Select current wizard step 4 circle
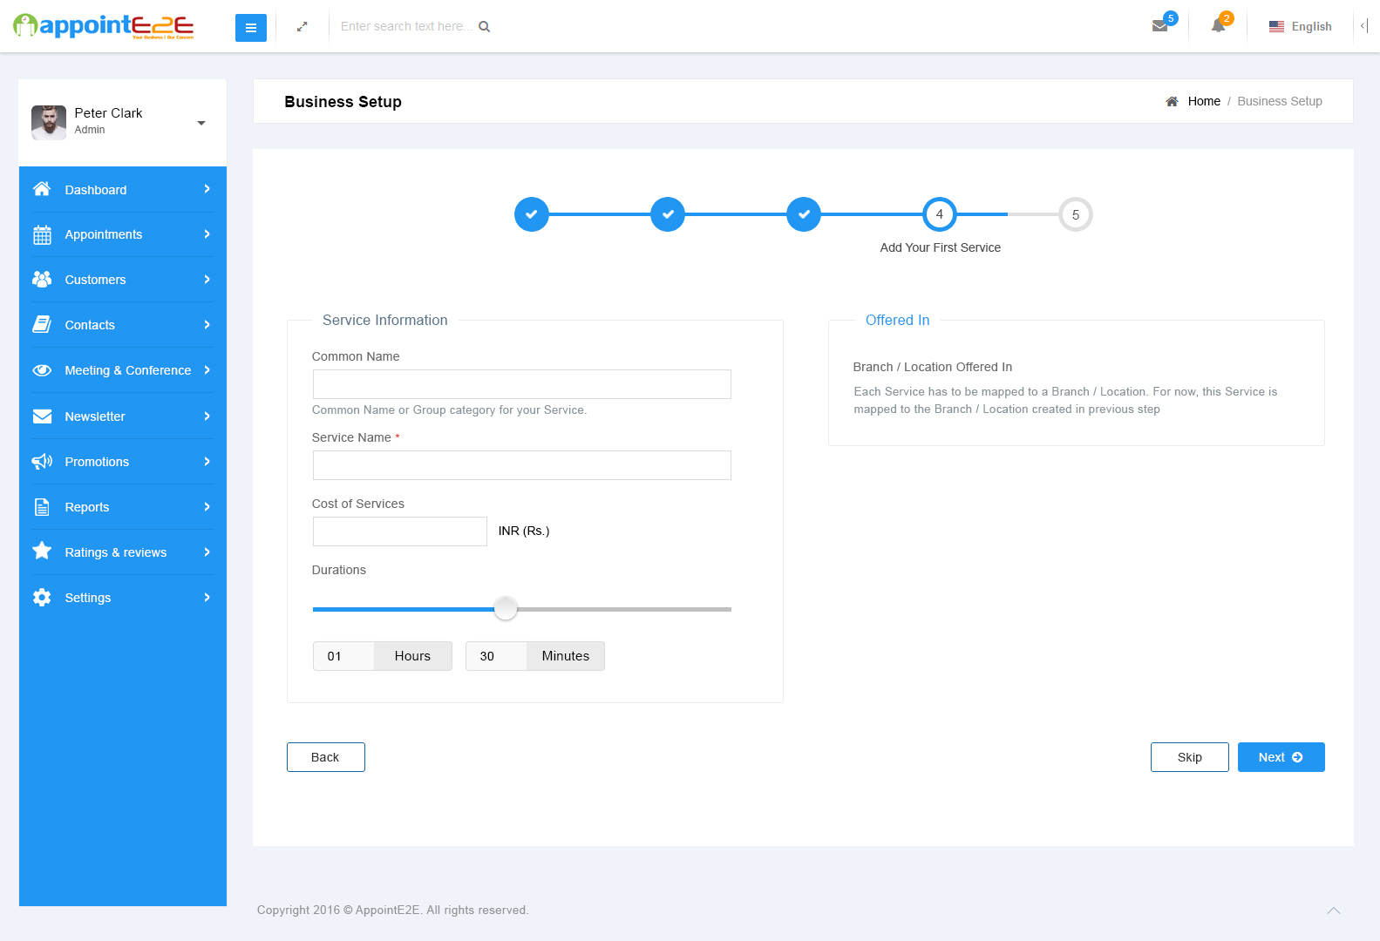Screen dimensions: 1380x941 940,214
